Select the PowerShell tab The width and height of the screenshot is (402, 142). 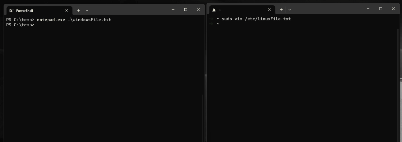(36, 10)
